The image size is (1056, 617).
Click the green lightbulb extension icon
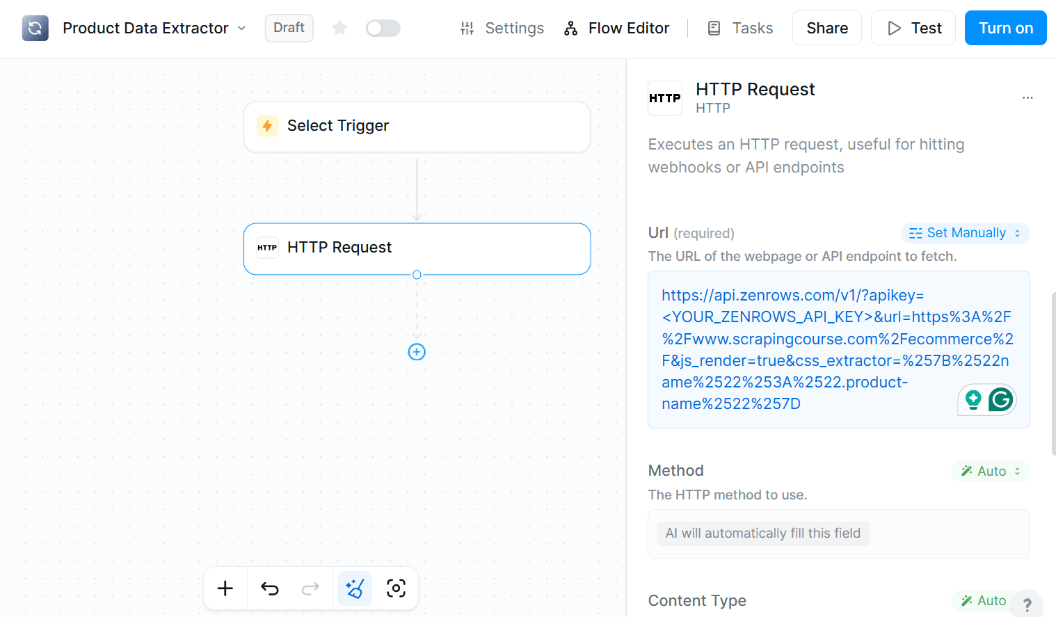point(973,399)
